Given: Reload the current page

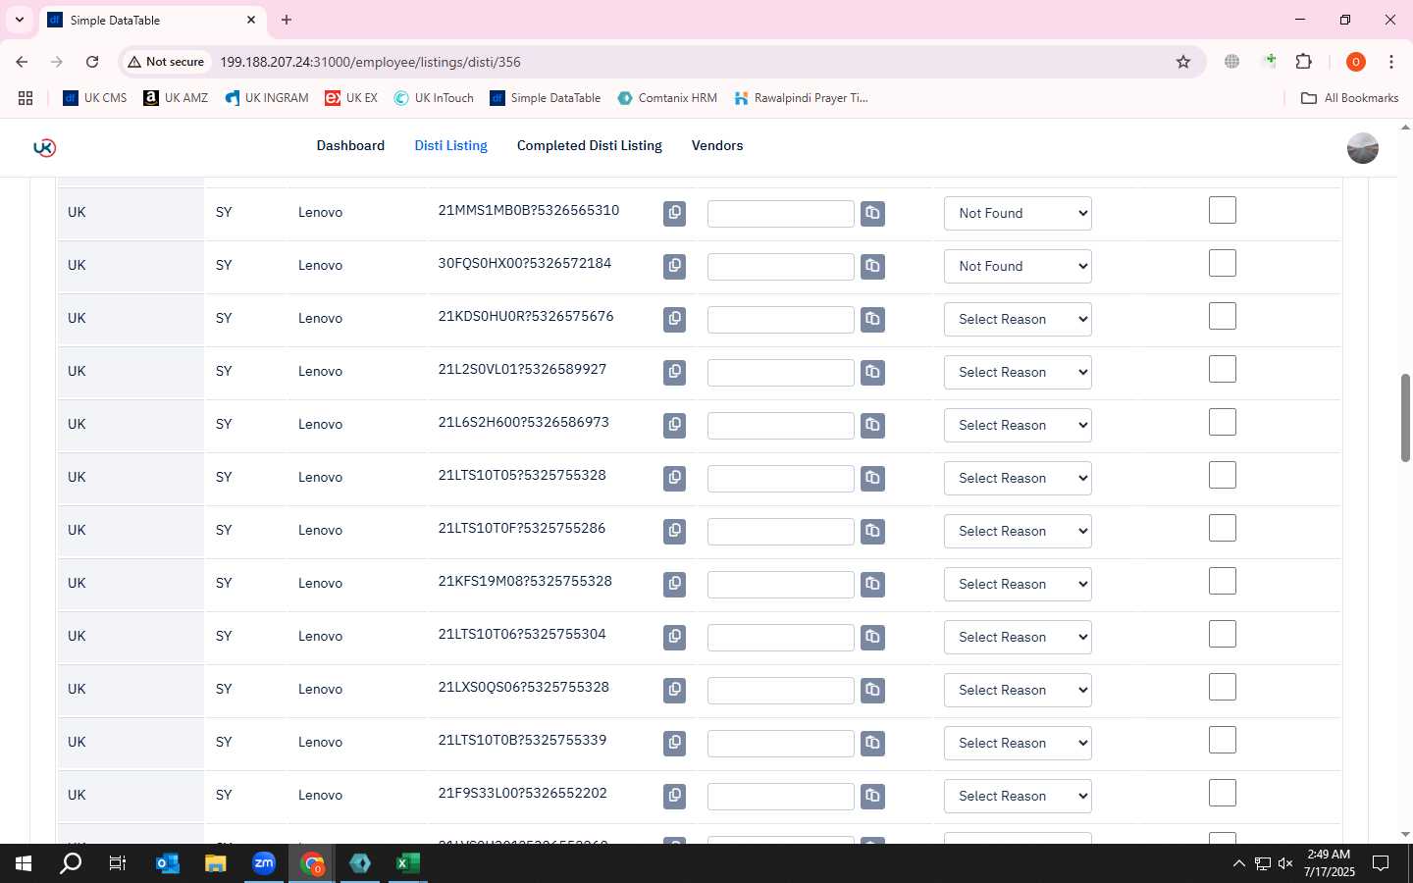Looking at the screenshot, I should coord(92,62).
